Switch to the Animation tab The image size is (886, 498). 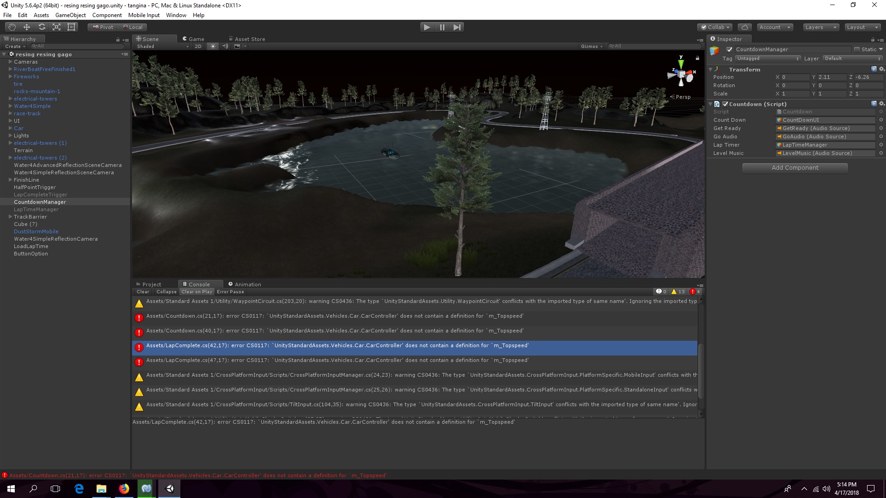245,285
